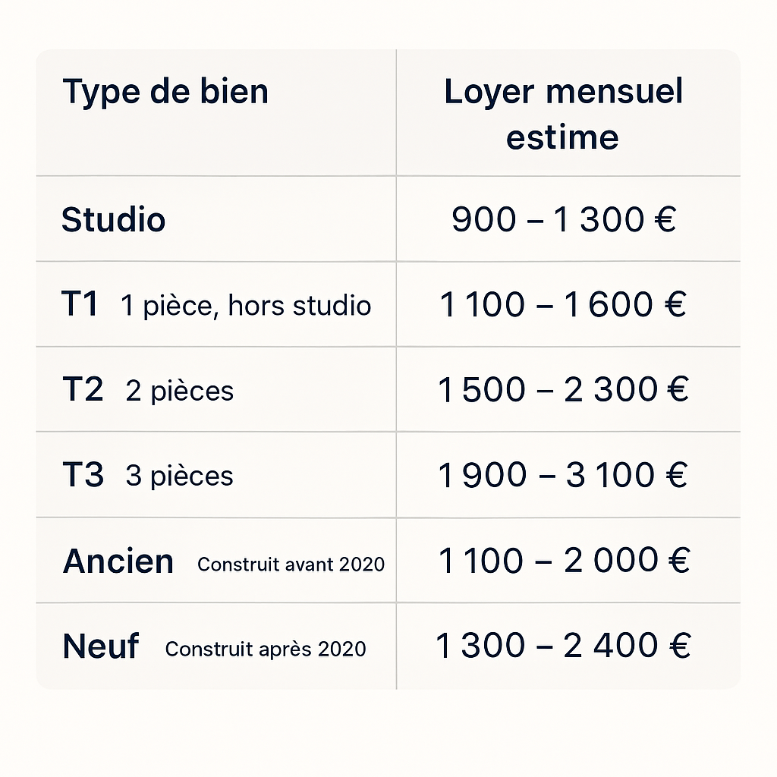Viewport: 777px width, 777px height.
Task: Click the 1 100 – 2 000 € rent value
Action: pyautogui.click(x=563, y=561)
